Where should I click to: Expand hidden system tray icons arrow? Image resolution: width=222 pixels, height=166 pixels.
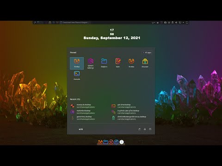tap(183, 23)
